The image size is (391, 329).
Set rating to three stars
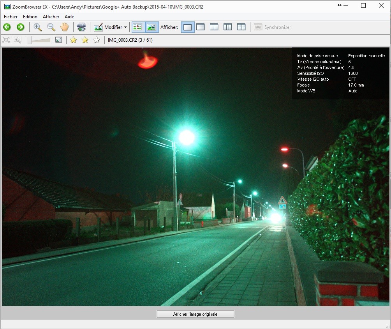[x=97, y=40]
